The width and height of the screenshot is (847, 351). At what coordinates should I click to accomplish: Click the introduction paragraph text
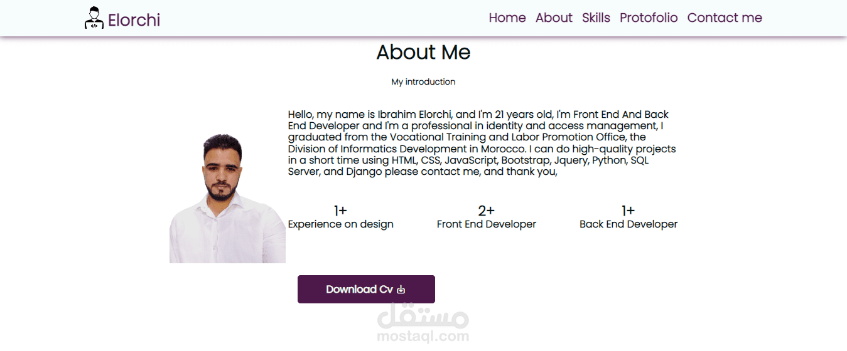coord(482,143)
